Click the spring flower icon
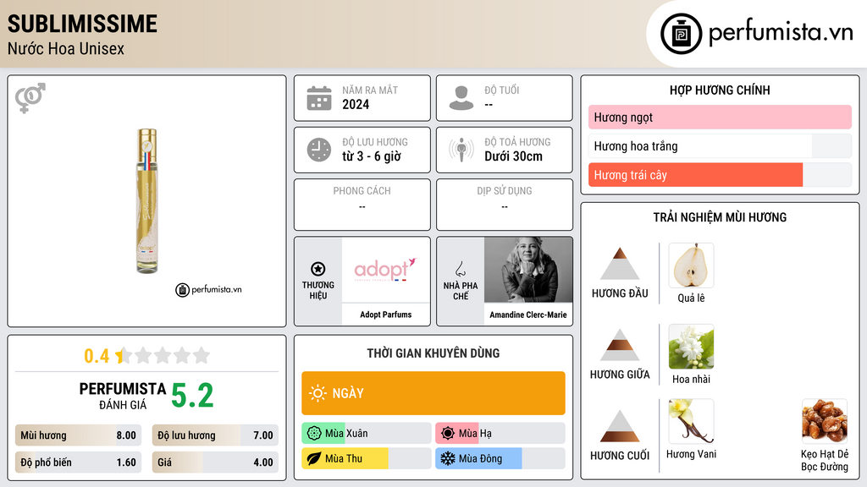The height and width of the screenshot is (487, 867). (314, 434)
